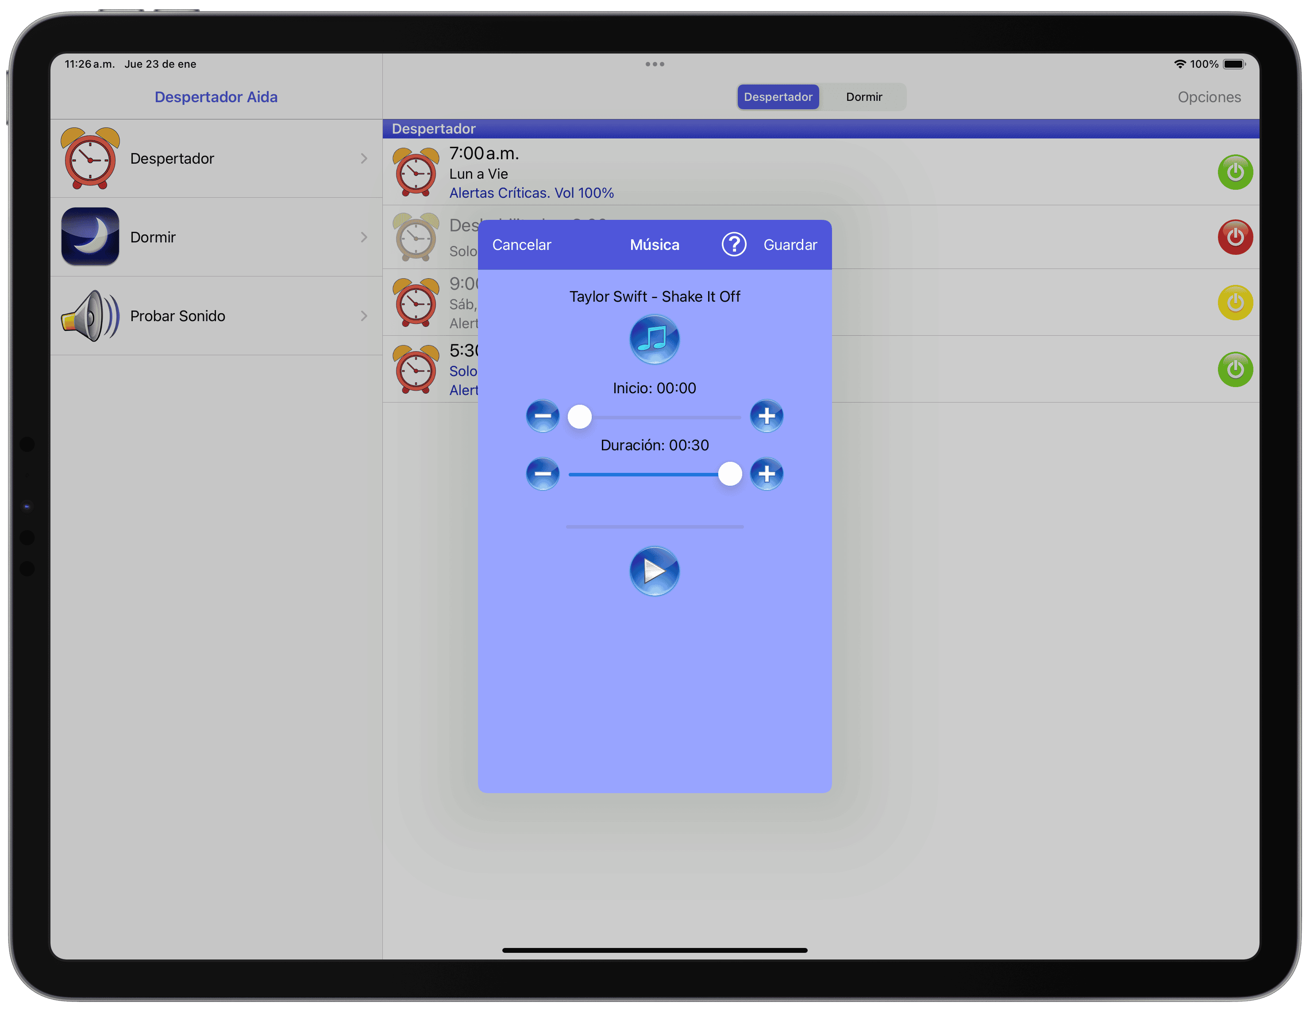Cancel the Música dialog
The image size is (1310, 1013).
521,245
